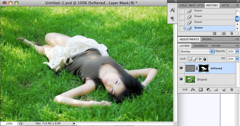Open the Character panel icon
The image size is (240, 126).
172,10
